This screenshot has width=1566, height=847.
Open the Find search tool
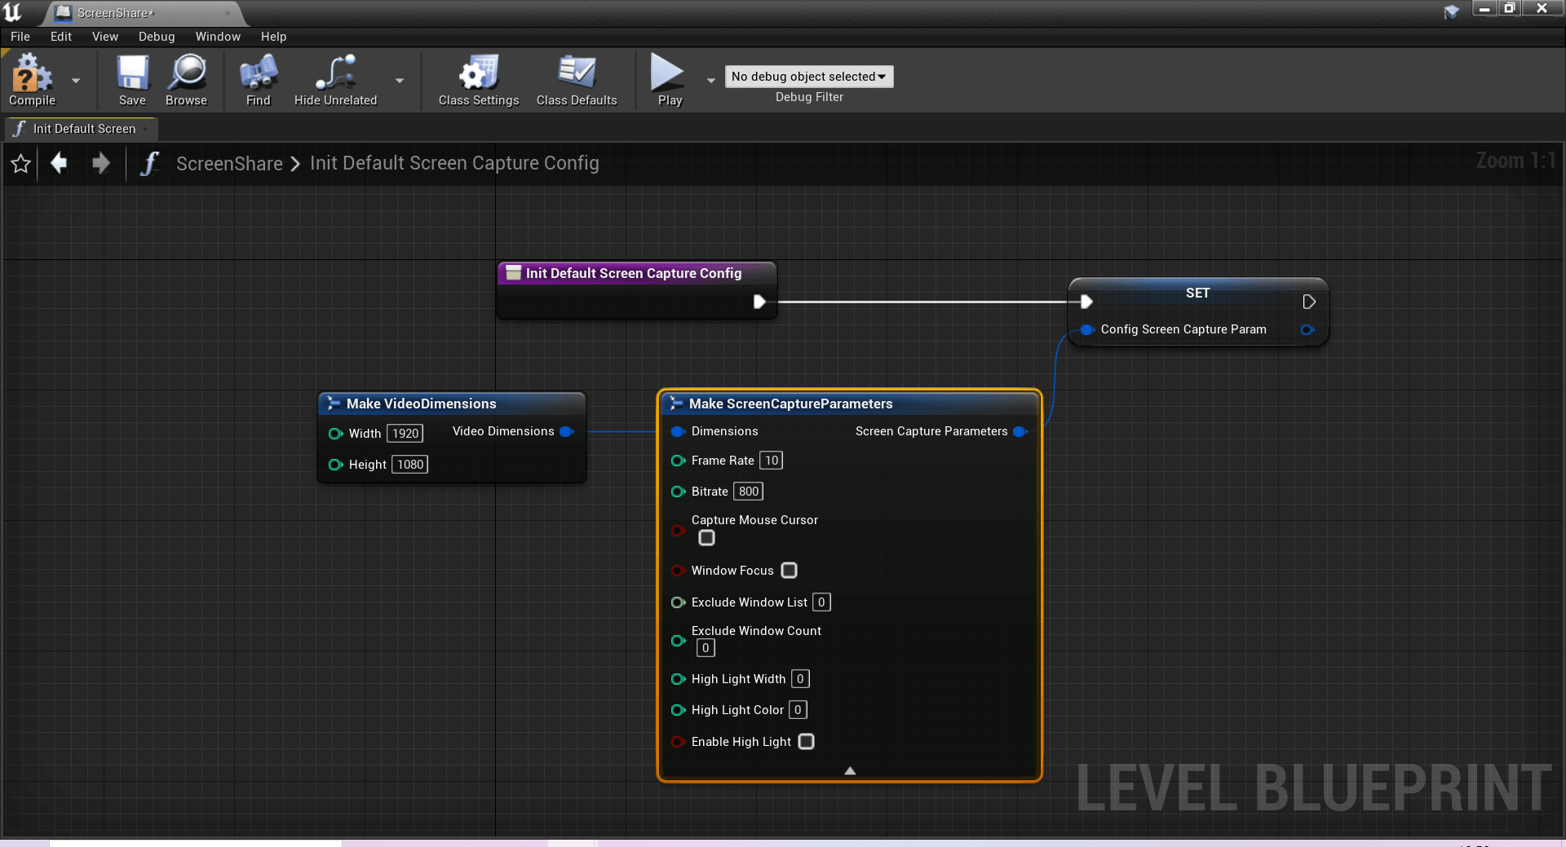point(259,80)
